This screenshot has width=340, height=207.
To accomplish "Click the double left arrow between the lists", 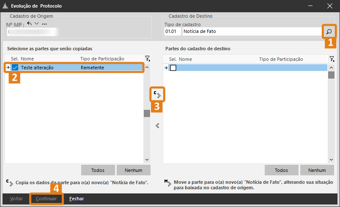I will point(157,125).
